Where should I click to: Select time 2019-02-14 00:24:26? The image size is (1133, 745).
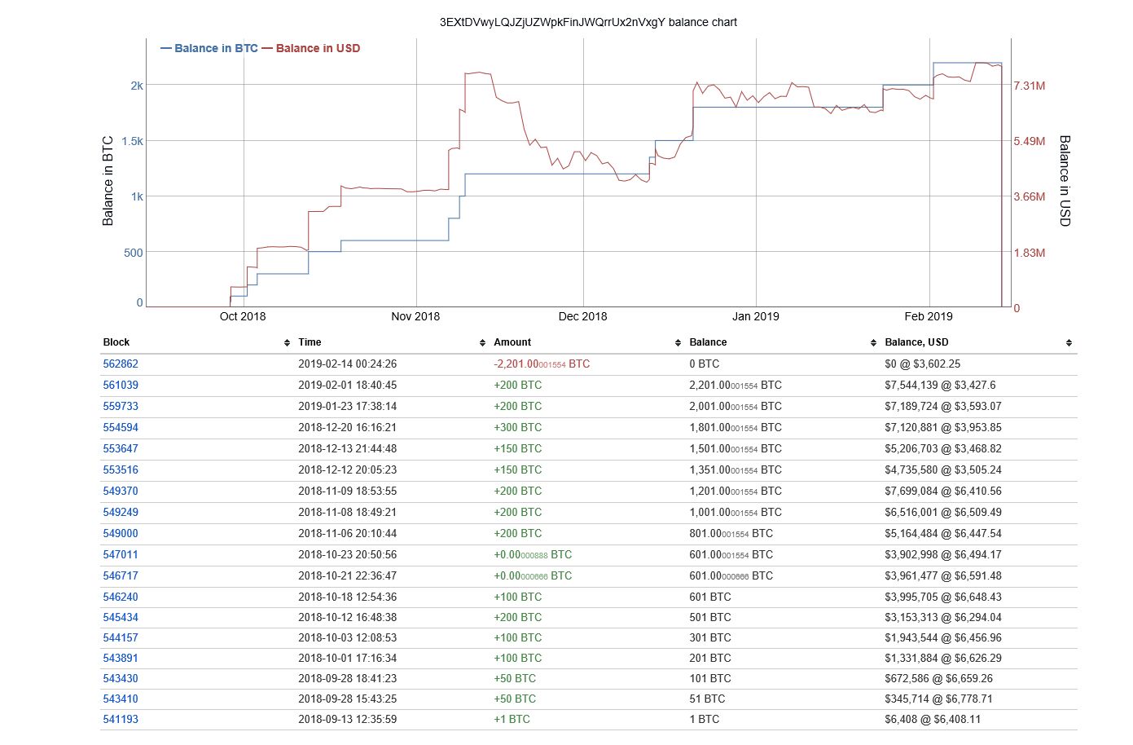coord(348,364)
